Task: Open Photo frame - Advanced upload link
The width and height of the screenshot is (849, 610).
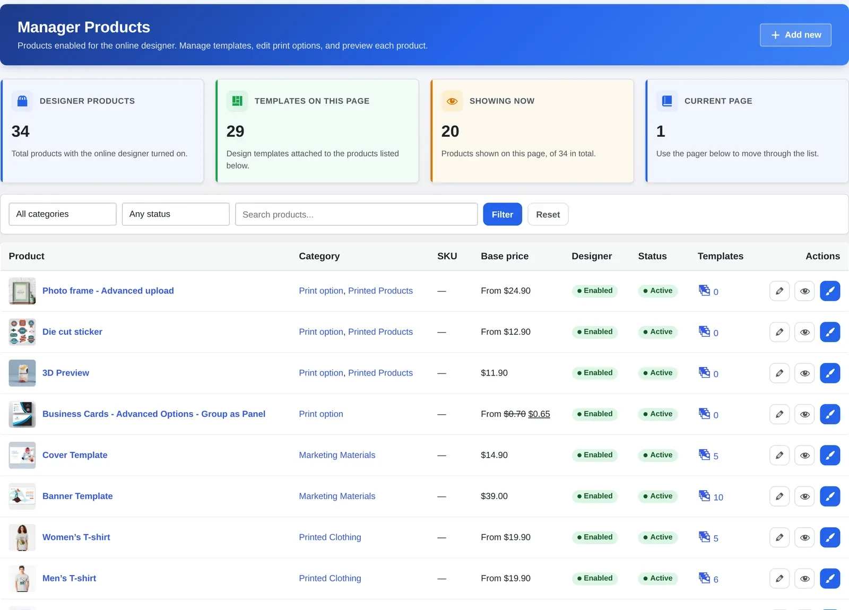Action: pyautogui.click(x=108, y=291)
